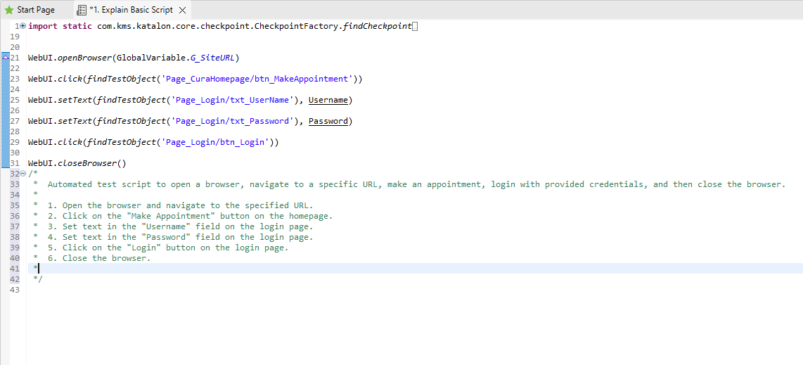Click the triangle marker beside line 21
The width and height of the screenshot is (803, 365).
6,58
